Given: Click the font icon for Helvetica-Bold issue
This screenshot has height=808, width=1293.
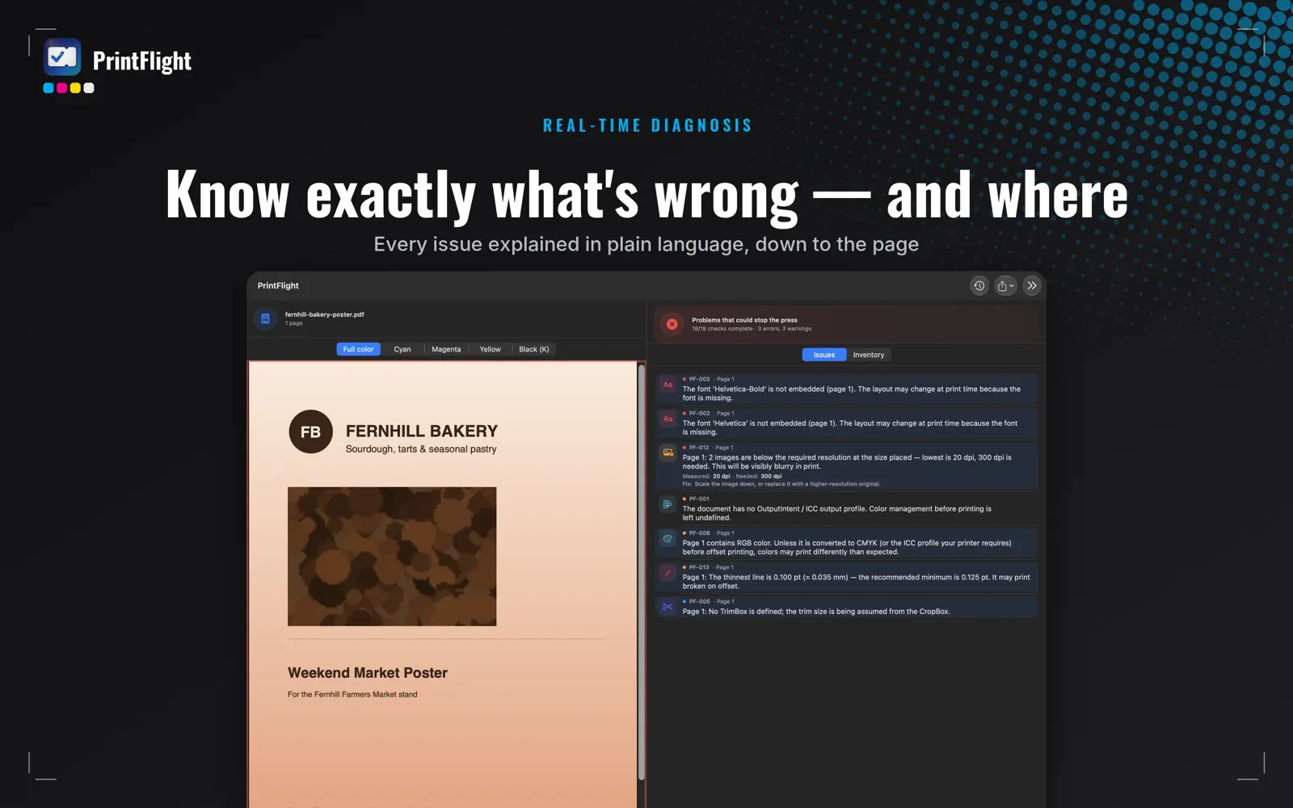Looking at the screenshot, I should (668, 385).
